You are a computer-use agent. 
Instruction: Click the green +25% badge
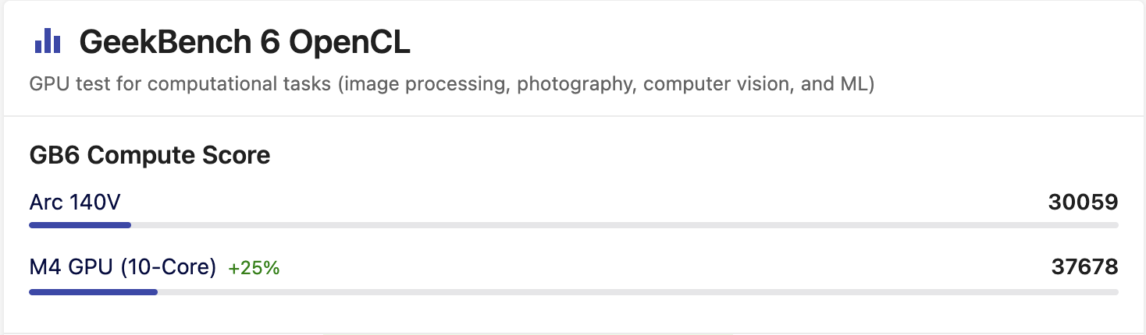(254, 268)
